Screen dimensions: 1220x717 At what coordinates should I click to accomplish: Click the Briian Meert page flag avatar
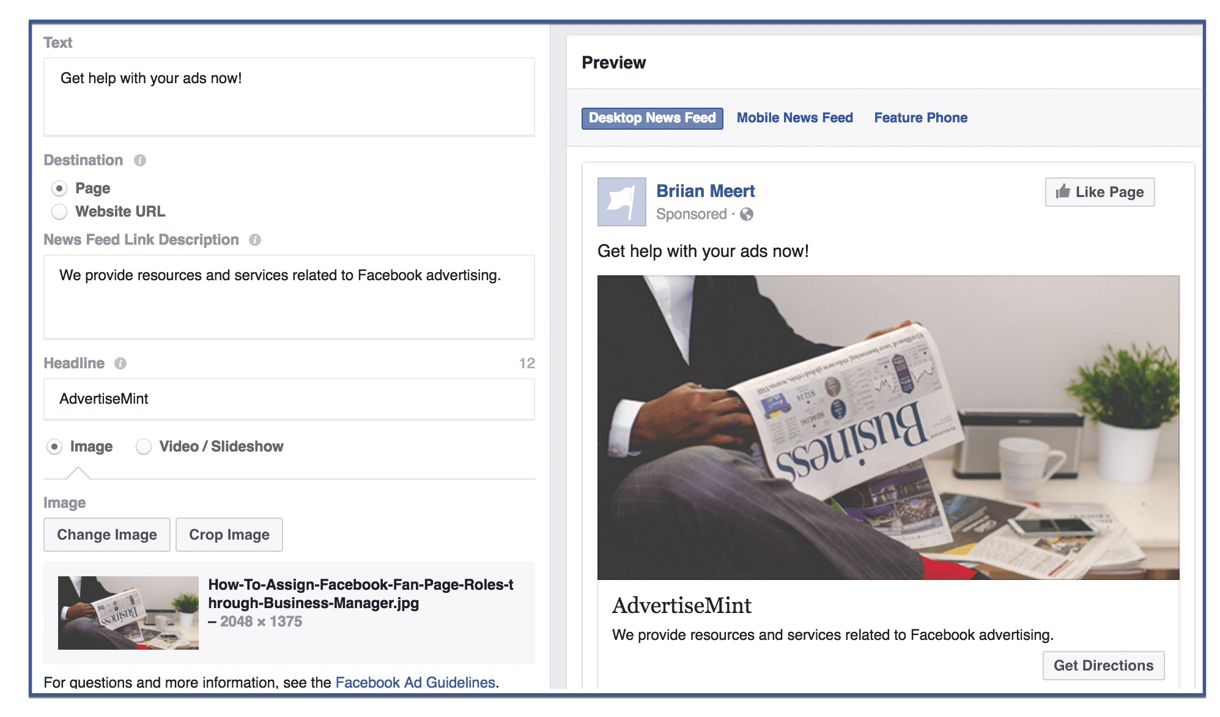point(621,202)
